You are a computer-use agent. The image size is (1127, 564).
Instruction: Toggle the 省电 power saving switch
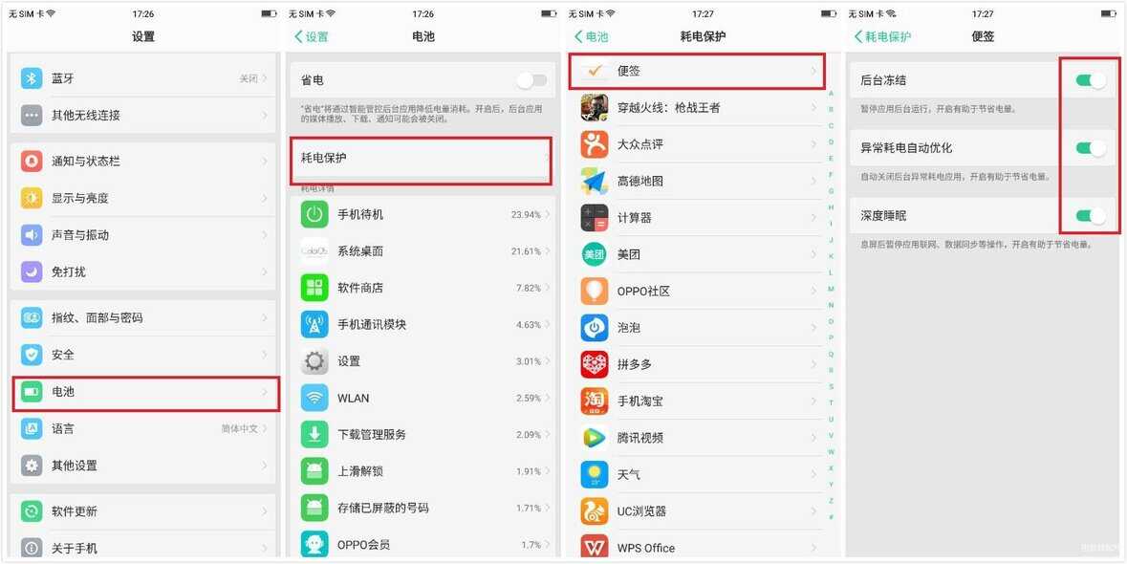pos(531,80)
